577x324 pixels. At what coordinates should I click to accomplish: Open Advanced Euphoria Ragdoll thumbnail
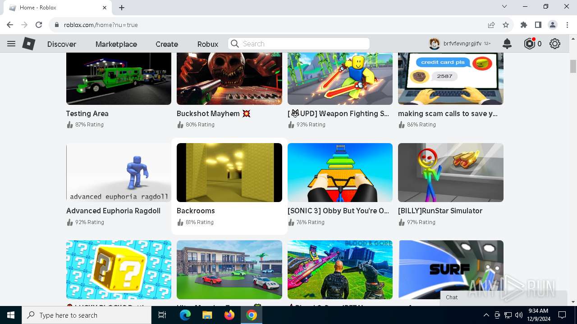tap(119, 172)
